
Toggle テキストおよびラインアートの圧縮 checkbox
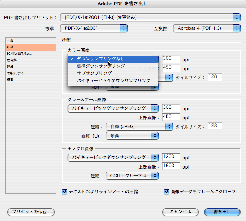[65, 192]
